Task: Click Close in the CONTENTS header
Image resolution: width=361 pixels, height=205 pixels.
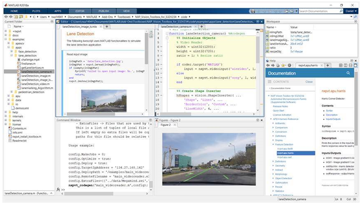Action: coord(309,82)
